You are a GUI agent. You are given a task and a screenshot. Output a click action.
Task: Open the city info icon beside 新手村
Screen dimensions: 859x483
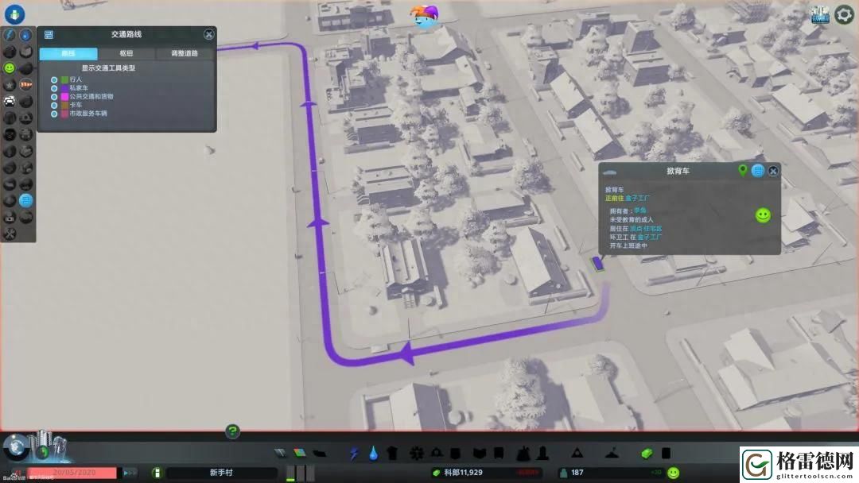click(x=157, y=473)
